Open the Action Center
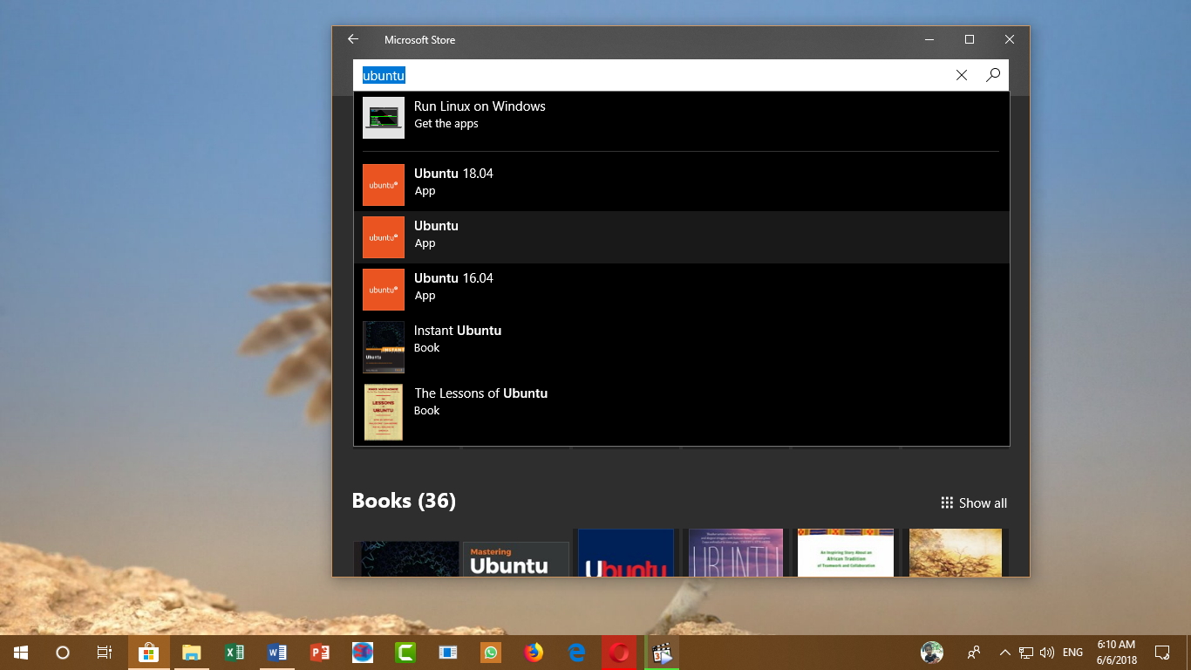The image size is (1191, 670). tap(1163, 652)
